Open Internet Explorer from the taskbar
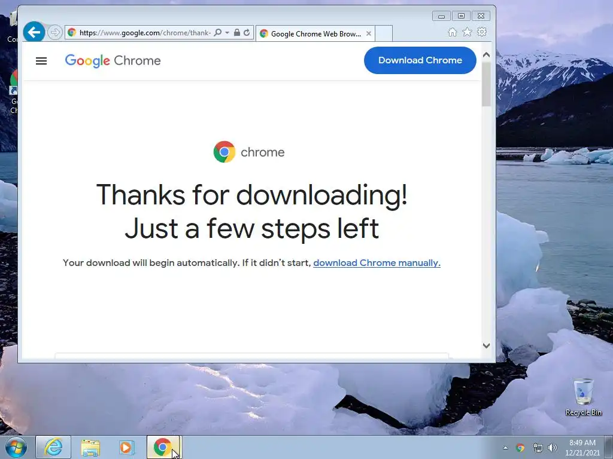This screenshot has height=459, width=613. pos(53,447)
